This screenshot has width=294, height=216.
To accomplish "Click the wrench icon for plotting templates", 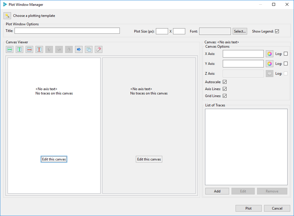I will point(7,15).
